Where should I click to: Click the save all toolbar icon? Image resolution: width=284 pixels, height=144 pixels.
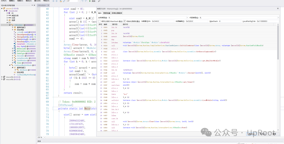click(x=64, y=1)
